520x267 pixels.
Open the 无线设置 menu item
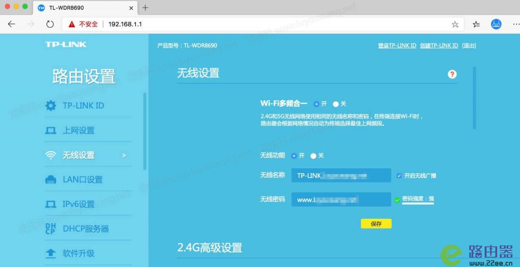[x=88, y=155]
